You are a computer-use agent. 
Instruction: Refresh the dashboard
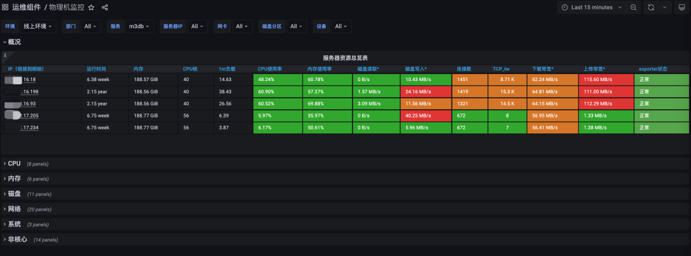[x=651, y=8]
